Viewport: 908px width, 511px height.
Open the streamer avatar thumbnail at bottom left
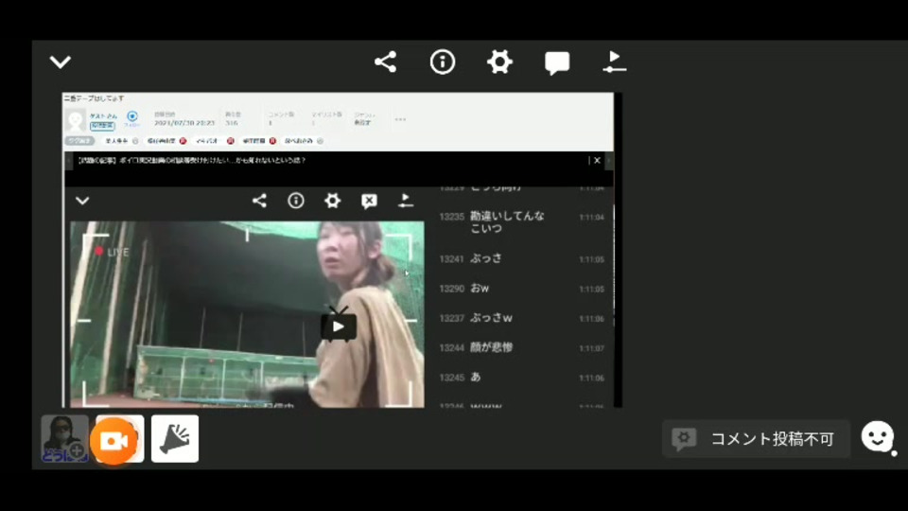(x=64, y=438)
